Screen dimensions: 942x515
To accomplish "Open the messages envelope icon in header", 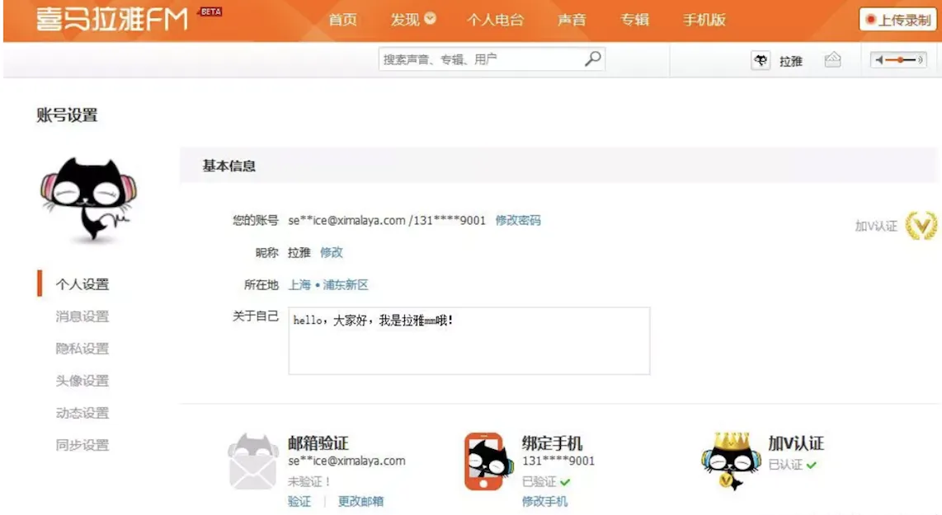I will pos(832,59).
